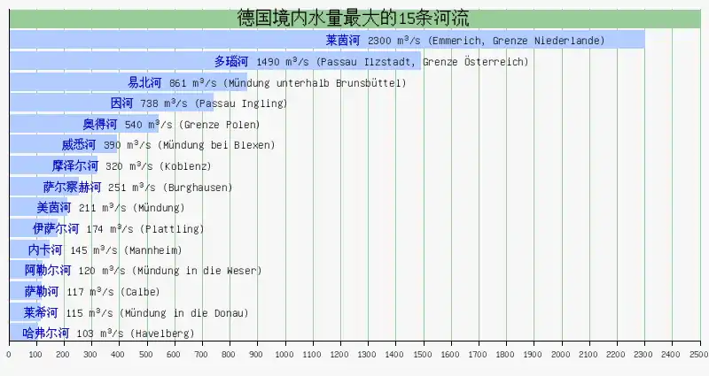Open the 萨勒河 river link
Screen dimensions: 709x376
[x=42, y=291]
